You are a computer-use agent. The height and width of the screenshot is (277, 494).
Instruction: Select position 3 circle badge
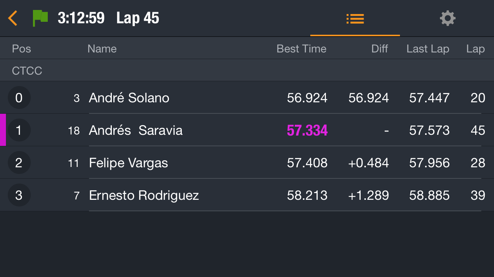[x=19, y=195]
